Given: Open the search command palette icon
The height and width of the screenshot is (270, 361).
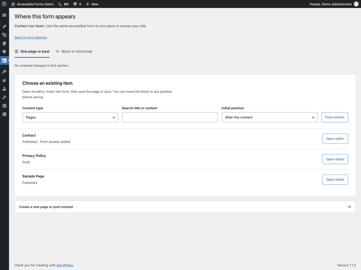Looking at the screenshot, I should click(x=63, y=4).
